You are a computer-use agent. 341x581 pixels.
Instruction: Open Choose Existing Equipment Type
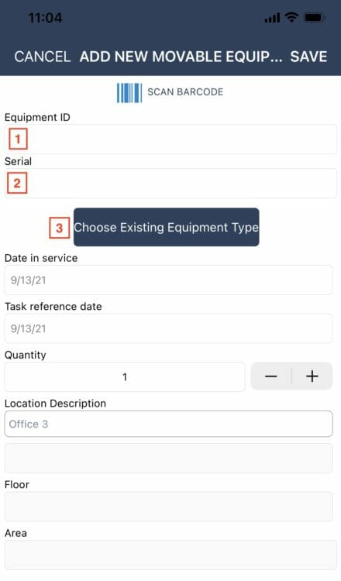[x=166, y=227]
